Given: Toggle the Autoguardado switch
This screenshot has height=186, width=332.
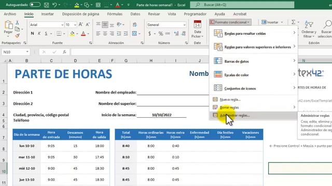Looking at the screenshot, I should [x=35, y=5].
